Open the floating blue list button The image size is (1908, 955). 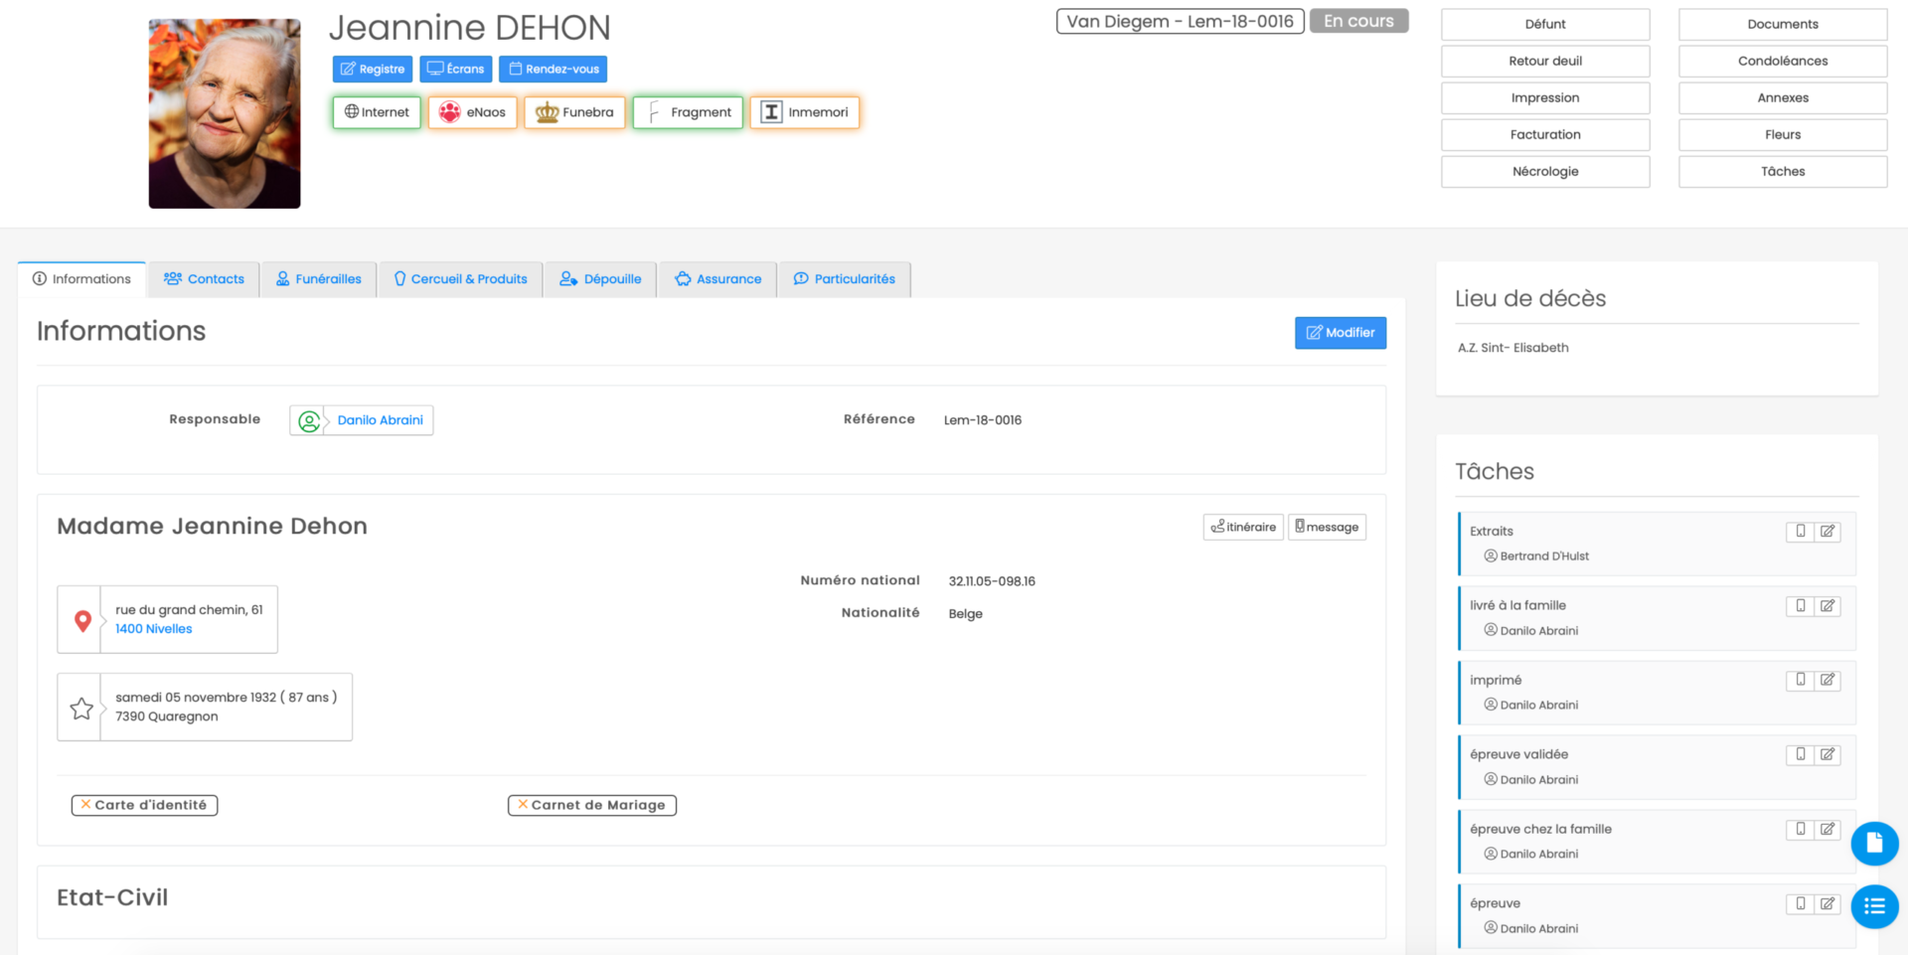(x=1874, y=906)
